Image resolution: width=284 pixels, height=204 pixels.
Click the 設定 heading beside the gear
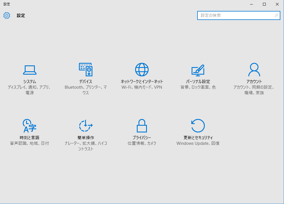tap(21, 15)
